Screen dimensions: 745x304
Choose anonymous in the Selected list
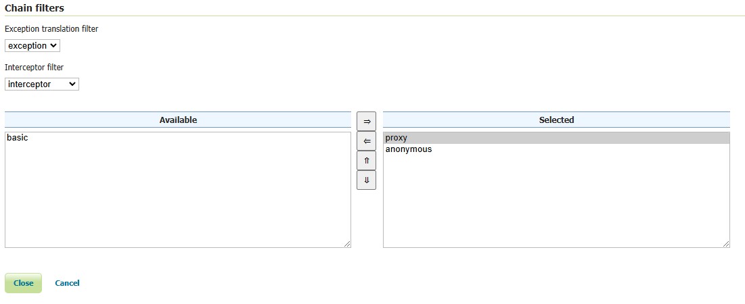point(409,149)
